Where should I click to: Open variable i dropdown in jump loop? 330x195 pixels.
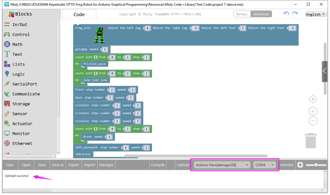[96, 73]
